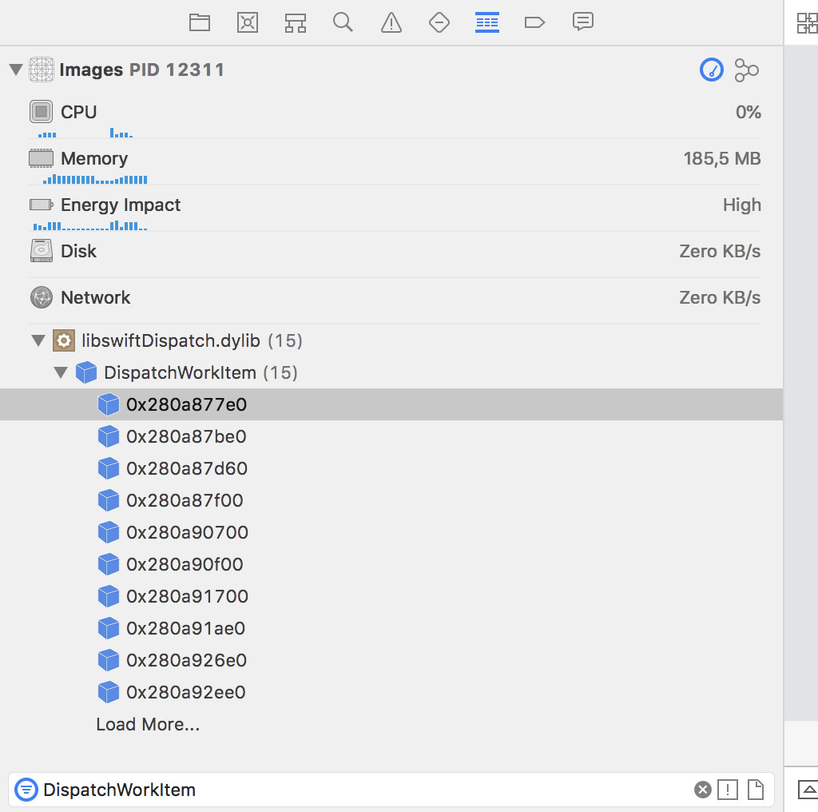Click Load More to show remaining items
This screenshot has width=818, height=812.
[x=148, y=724]
